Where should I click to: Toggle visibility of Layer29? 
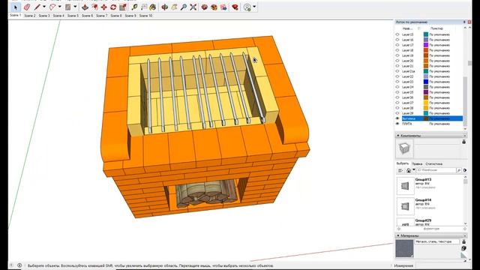coord(397,113)
